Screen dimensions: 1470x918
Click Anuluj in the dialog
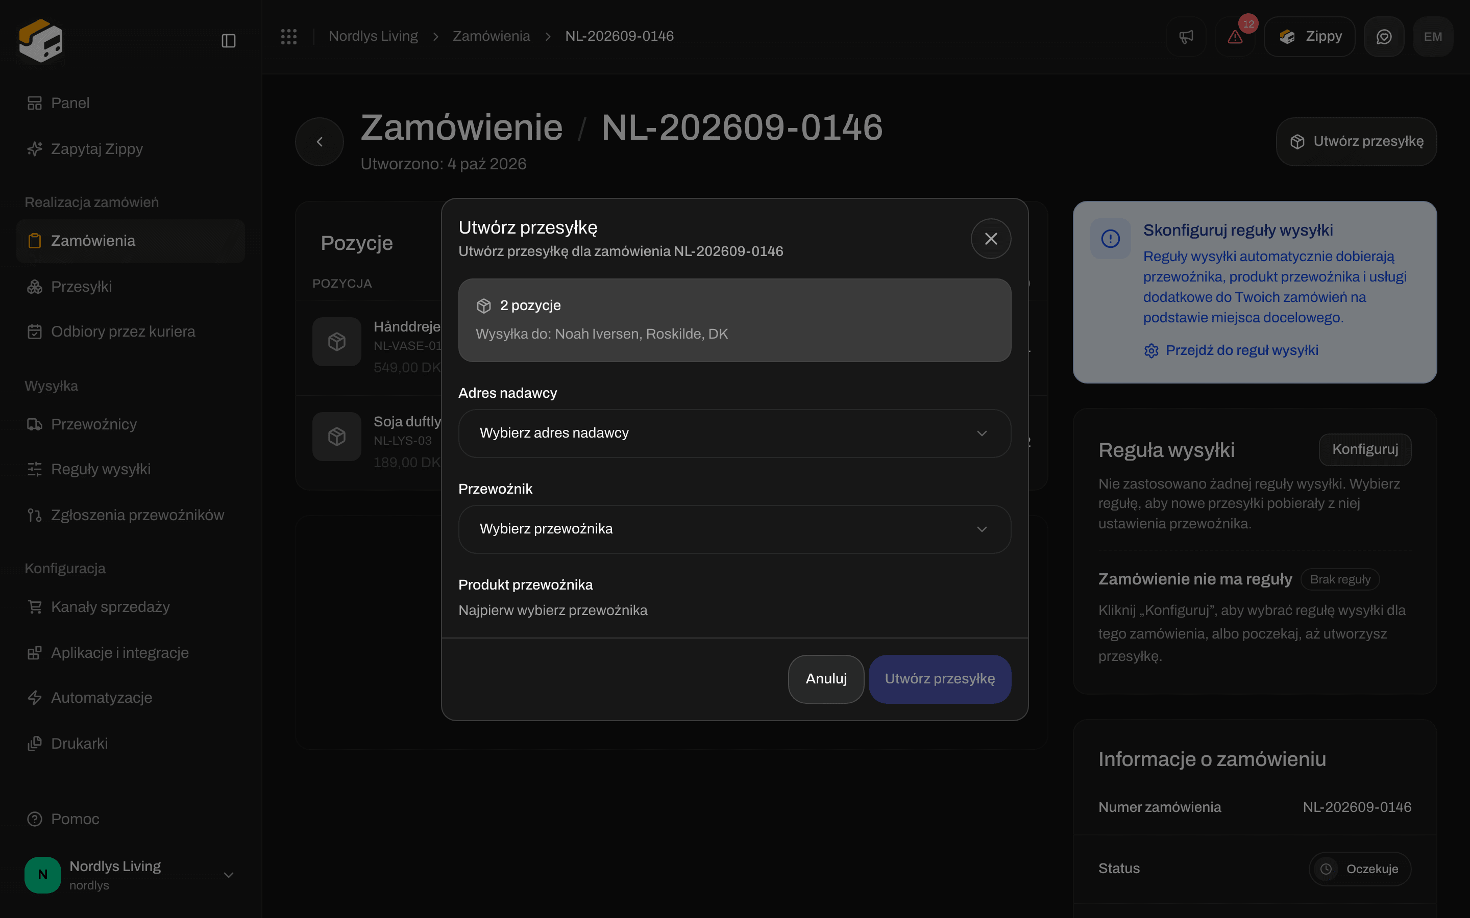coord(826,679)
